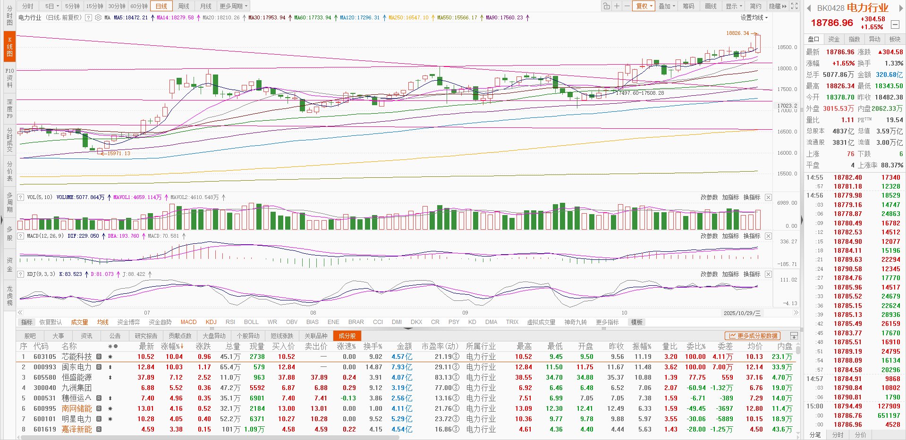The width and height of the screenshot is (906, 440).
Task: Open the 叠加 overlay dropdown
Action: 666,6
